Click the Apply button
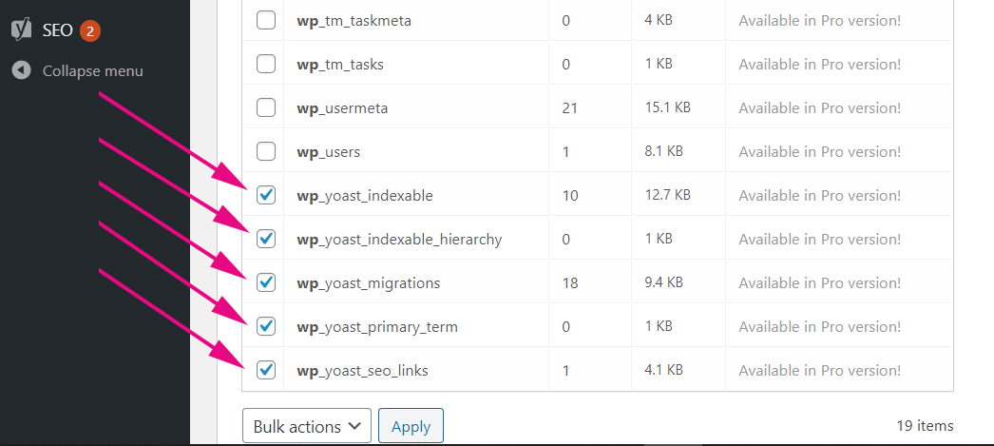This screenshot has height=446, width=994. tap(411, 426)
